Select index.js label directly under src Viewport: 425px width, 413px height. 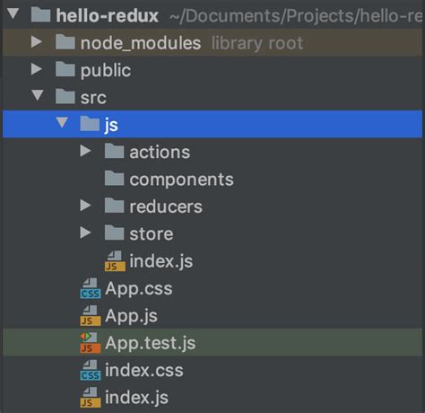pos(136,398)
